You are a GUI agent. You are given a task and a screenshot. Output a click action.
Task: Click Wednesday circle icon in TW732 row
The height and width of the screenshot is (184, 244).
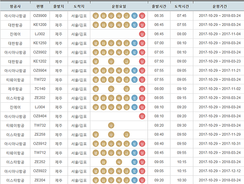coord(111,126)
